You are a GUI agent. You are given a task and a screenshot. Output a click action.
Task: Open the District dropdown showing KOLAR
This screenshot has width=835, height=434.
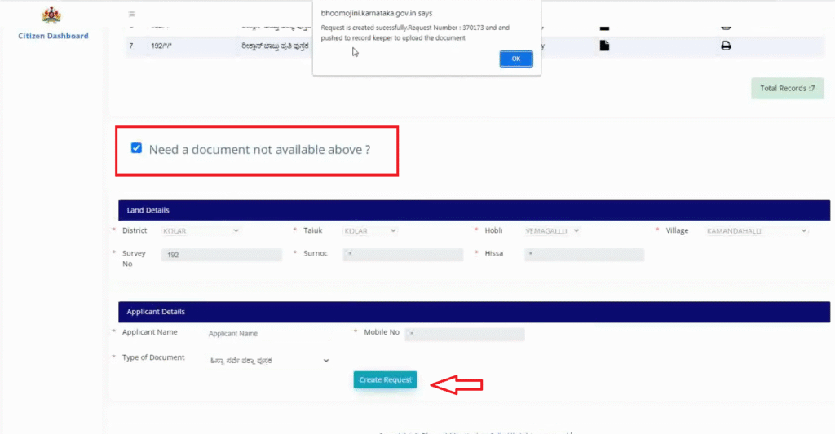201,230
